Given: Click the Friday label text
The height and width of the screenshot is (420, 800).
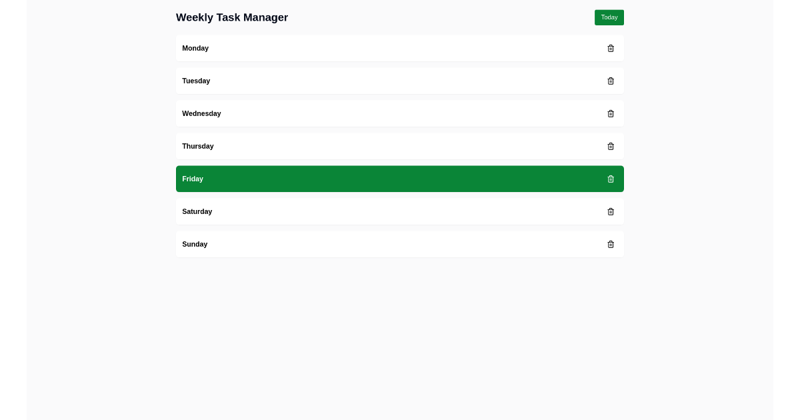Looking at the screenshot, I should 193,179.
